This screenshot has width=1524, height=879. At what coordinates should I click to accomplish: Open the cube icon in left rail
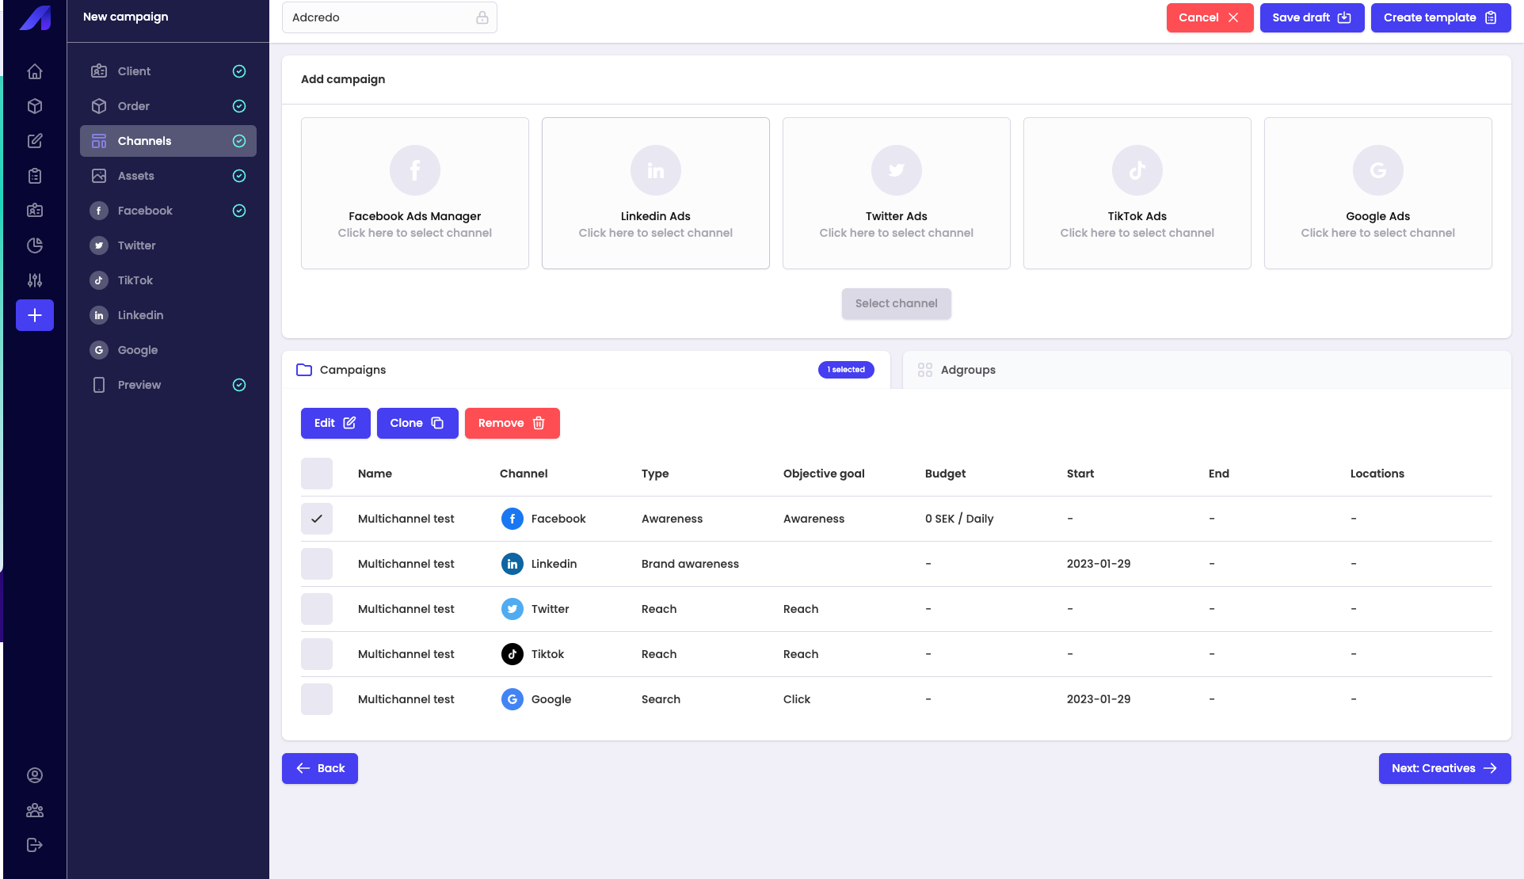pos(35,106)
